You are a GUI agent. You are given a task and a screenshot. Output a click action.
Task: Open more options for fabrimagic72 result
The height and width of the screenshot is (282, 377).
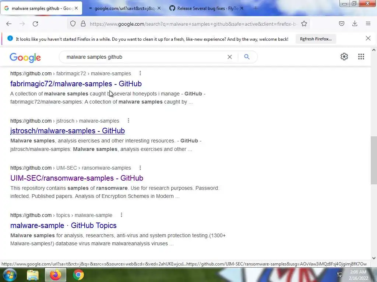pyautogui.click(x=140, y=73)
